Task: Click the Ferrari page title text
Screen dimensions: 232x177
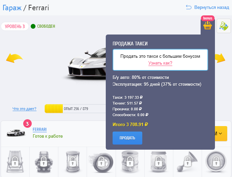Action: 39,8
